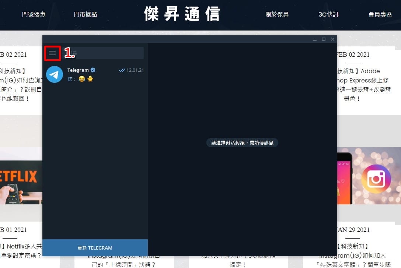Open the Netflix article thumbnail
401x268 pixels.
tap(21, 177)
